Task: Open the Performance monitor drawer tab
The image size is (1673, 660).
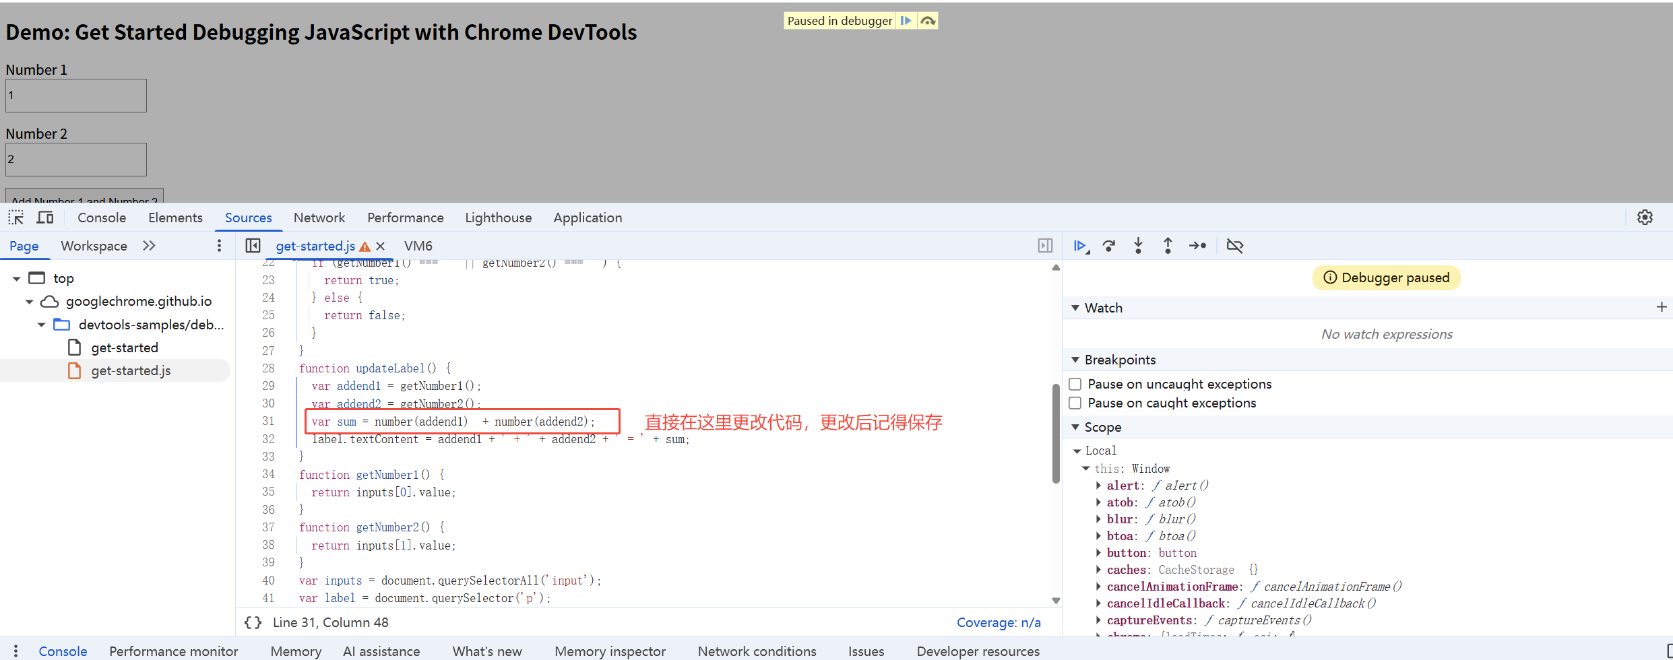Action: pyautogui.click(x=173, y=651)
